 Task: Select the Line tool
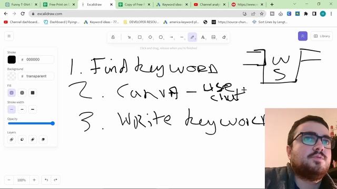(x=182, y=37)
